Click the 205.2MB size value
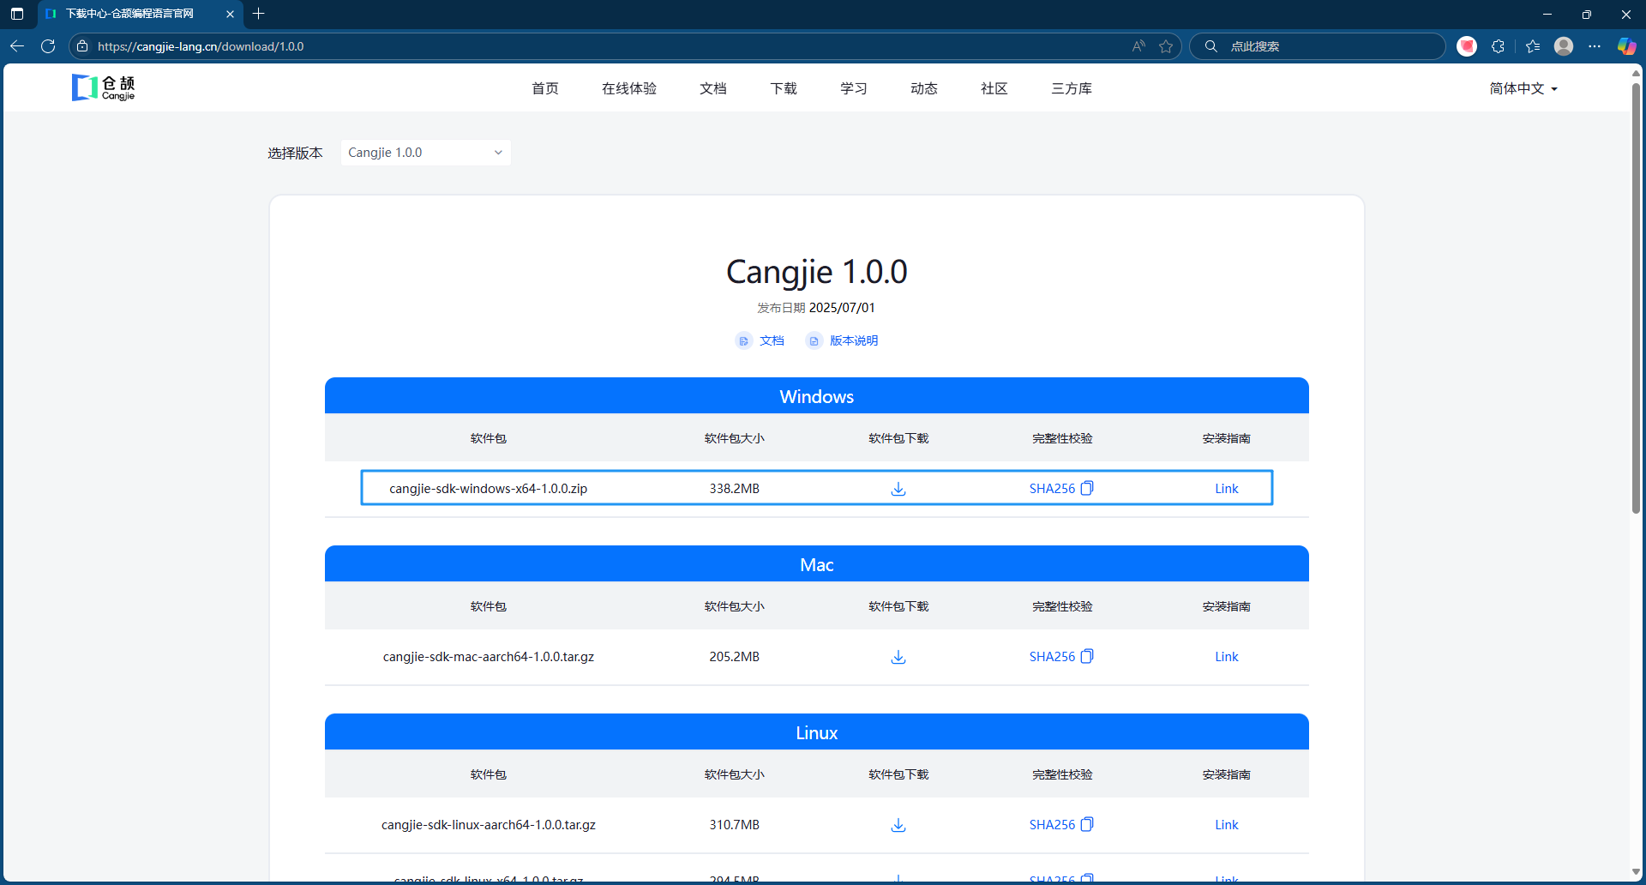This screenshot has height=885, width=1646. point(735,657)
